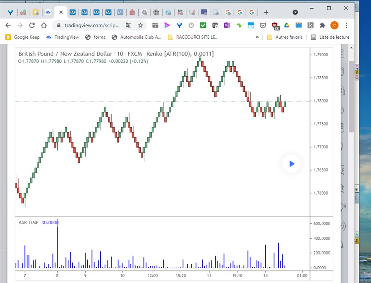The image size is (371, 283).
Task: Open the tab search dropdown
Action: (295, 12)
